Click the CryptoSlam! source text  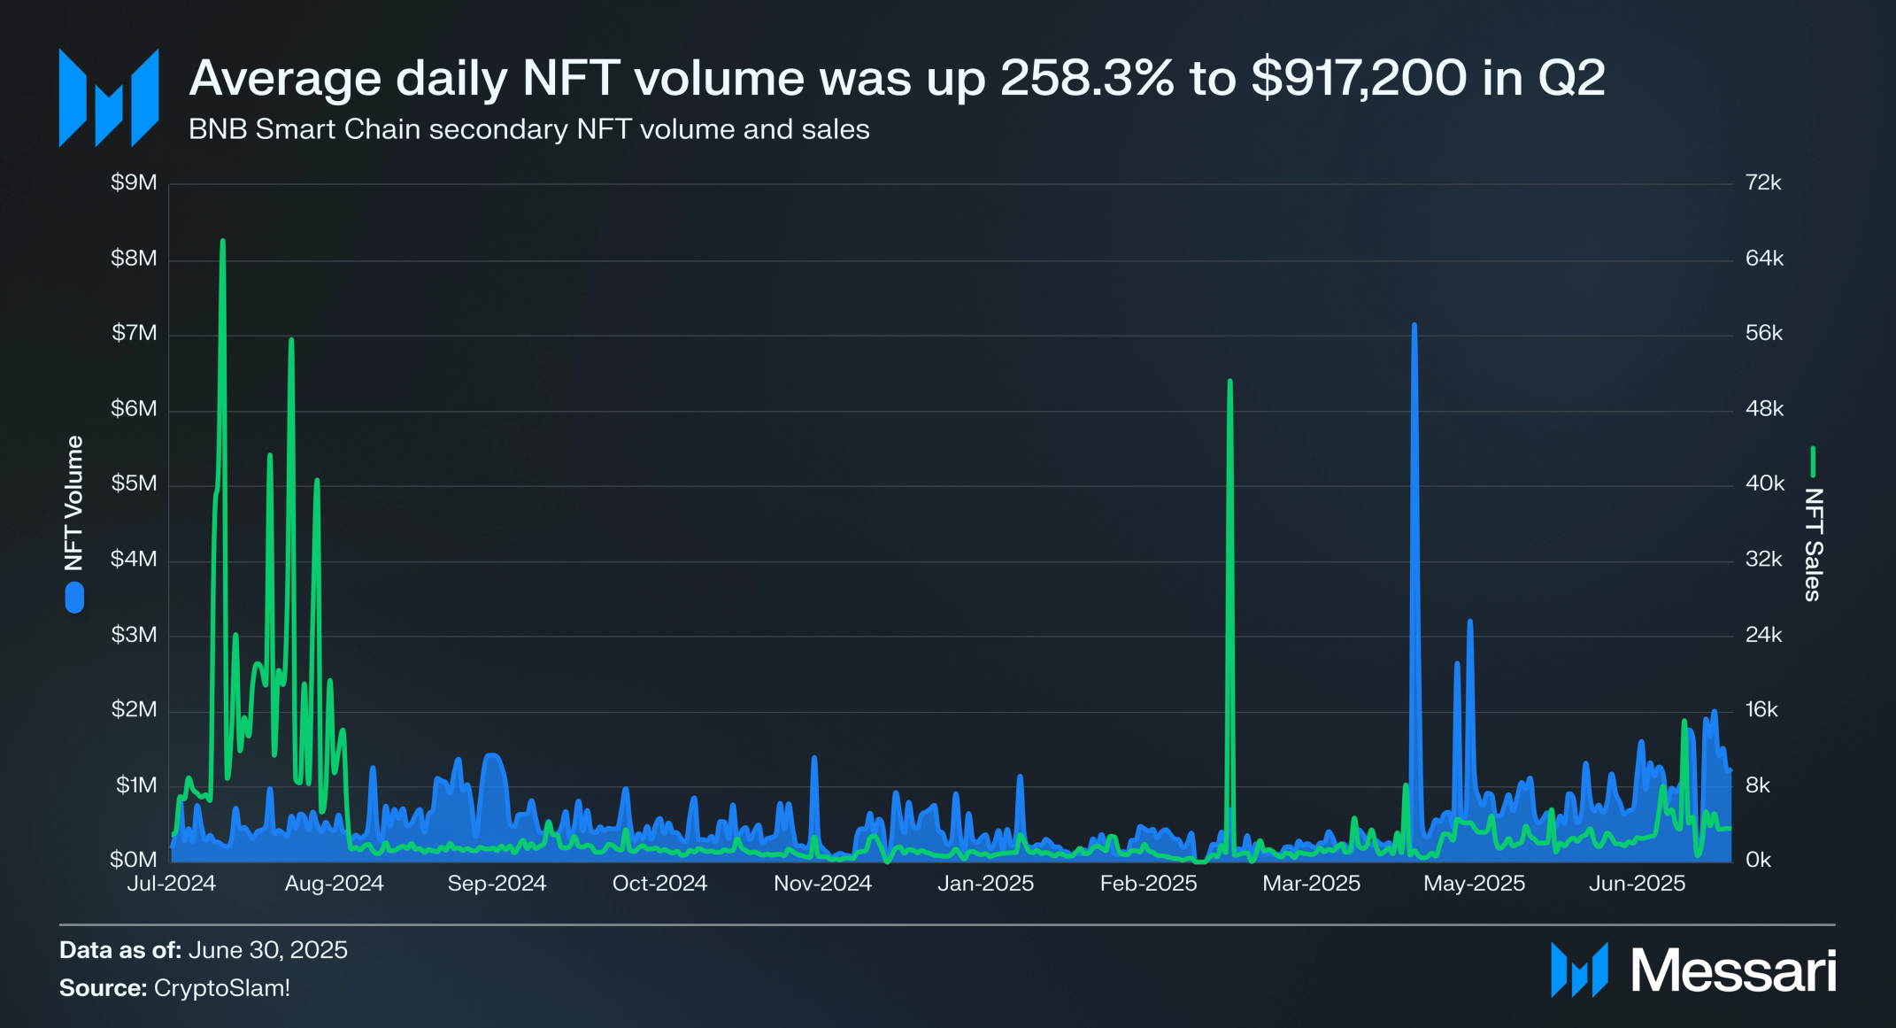221,988
